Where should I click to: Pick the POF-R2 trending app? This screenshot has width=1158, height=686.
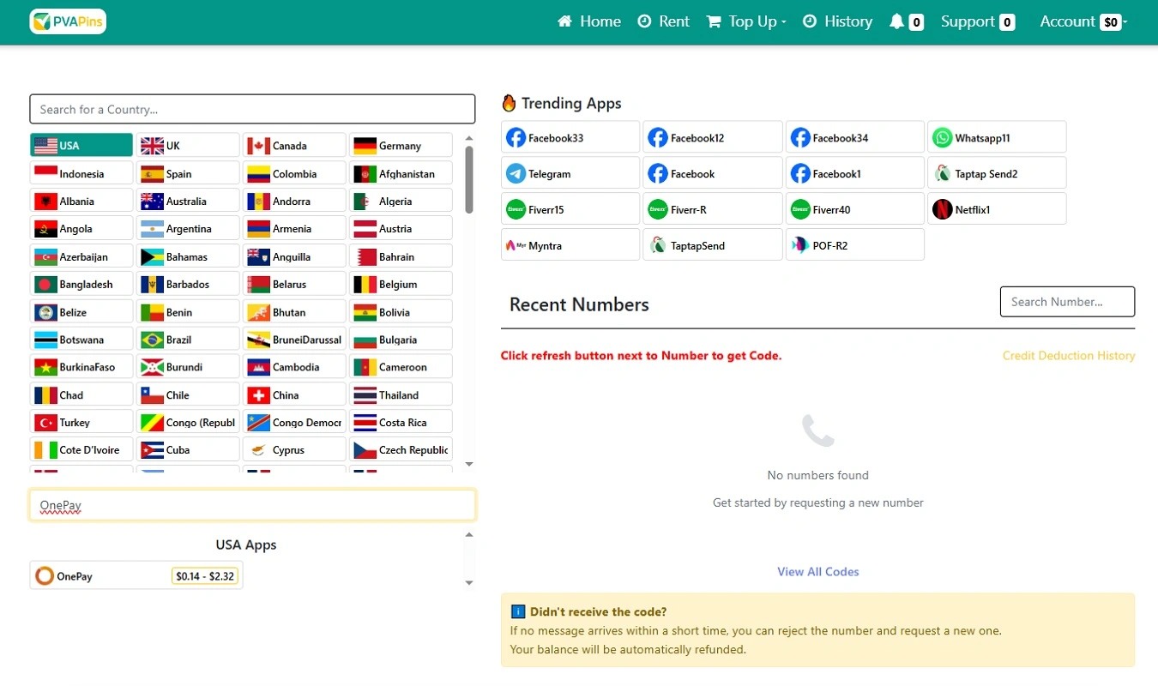pyautogui.click(x=855, y=245)
